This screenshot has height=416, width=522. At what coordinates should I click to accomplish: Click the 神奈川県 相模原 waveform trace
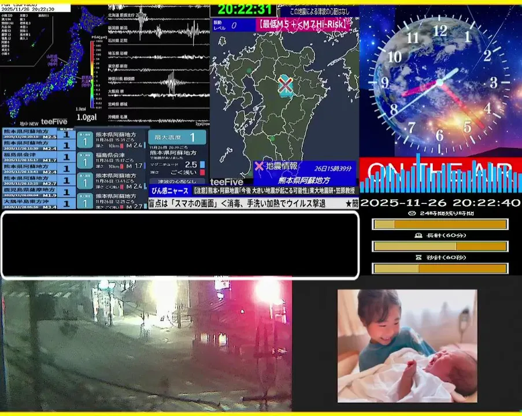coord(159,82)
